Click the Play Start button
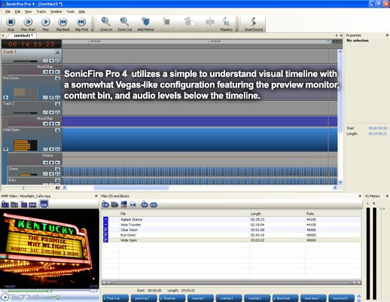The height and width of the screenshot is (302, 390). [28, 24]
